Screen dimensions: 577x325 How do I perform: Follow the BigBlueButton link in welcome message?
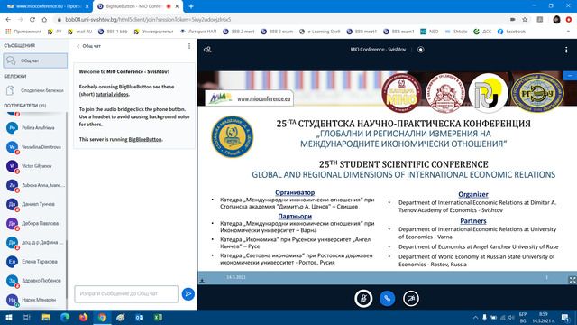(x=145, y=139)
